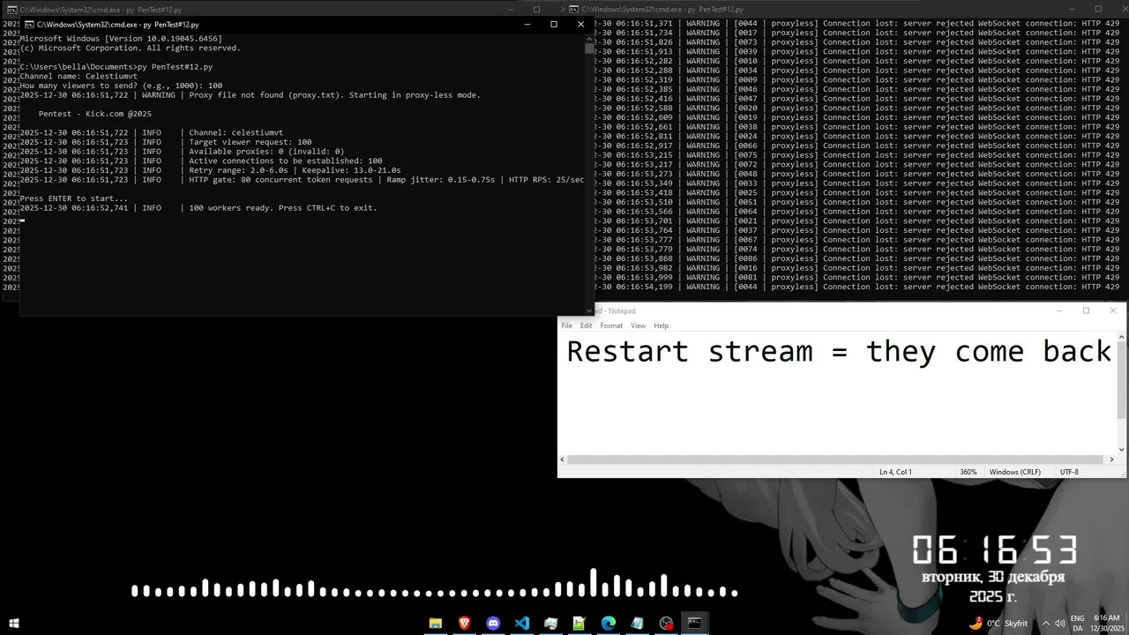
Task: Click 'How many viewers to send?' line
Action: click(x=121, y=86)
